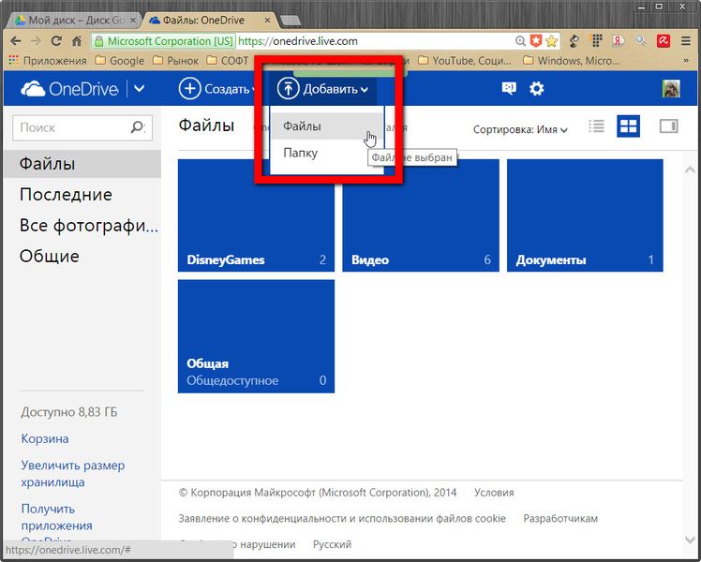Open the СОФТ bookmarks folder

(x=228, y=61)
